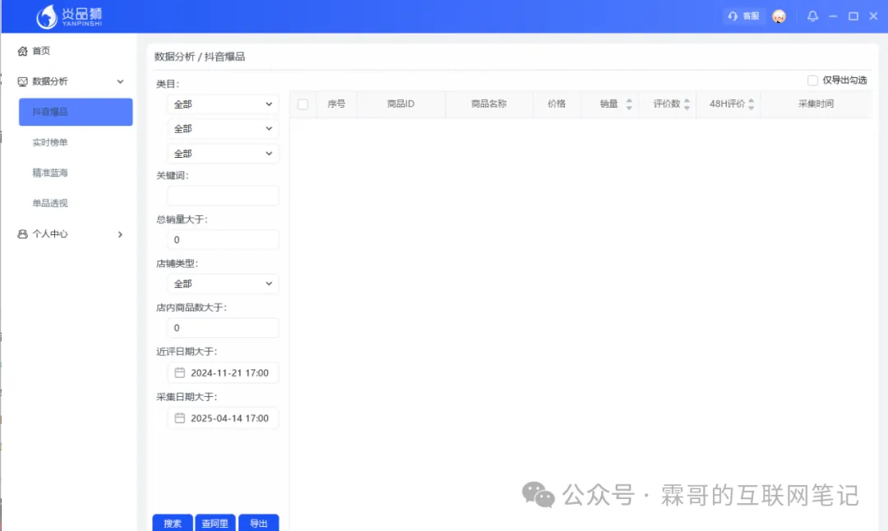Sort by 评价数 using sort arrows
Image resolution: width=888 pixels, height=531 pixels.
coord(687,104)
